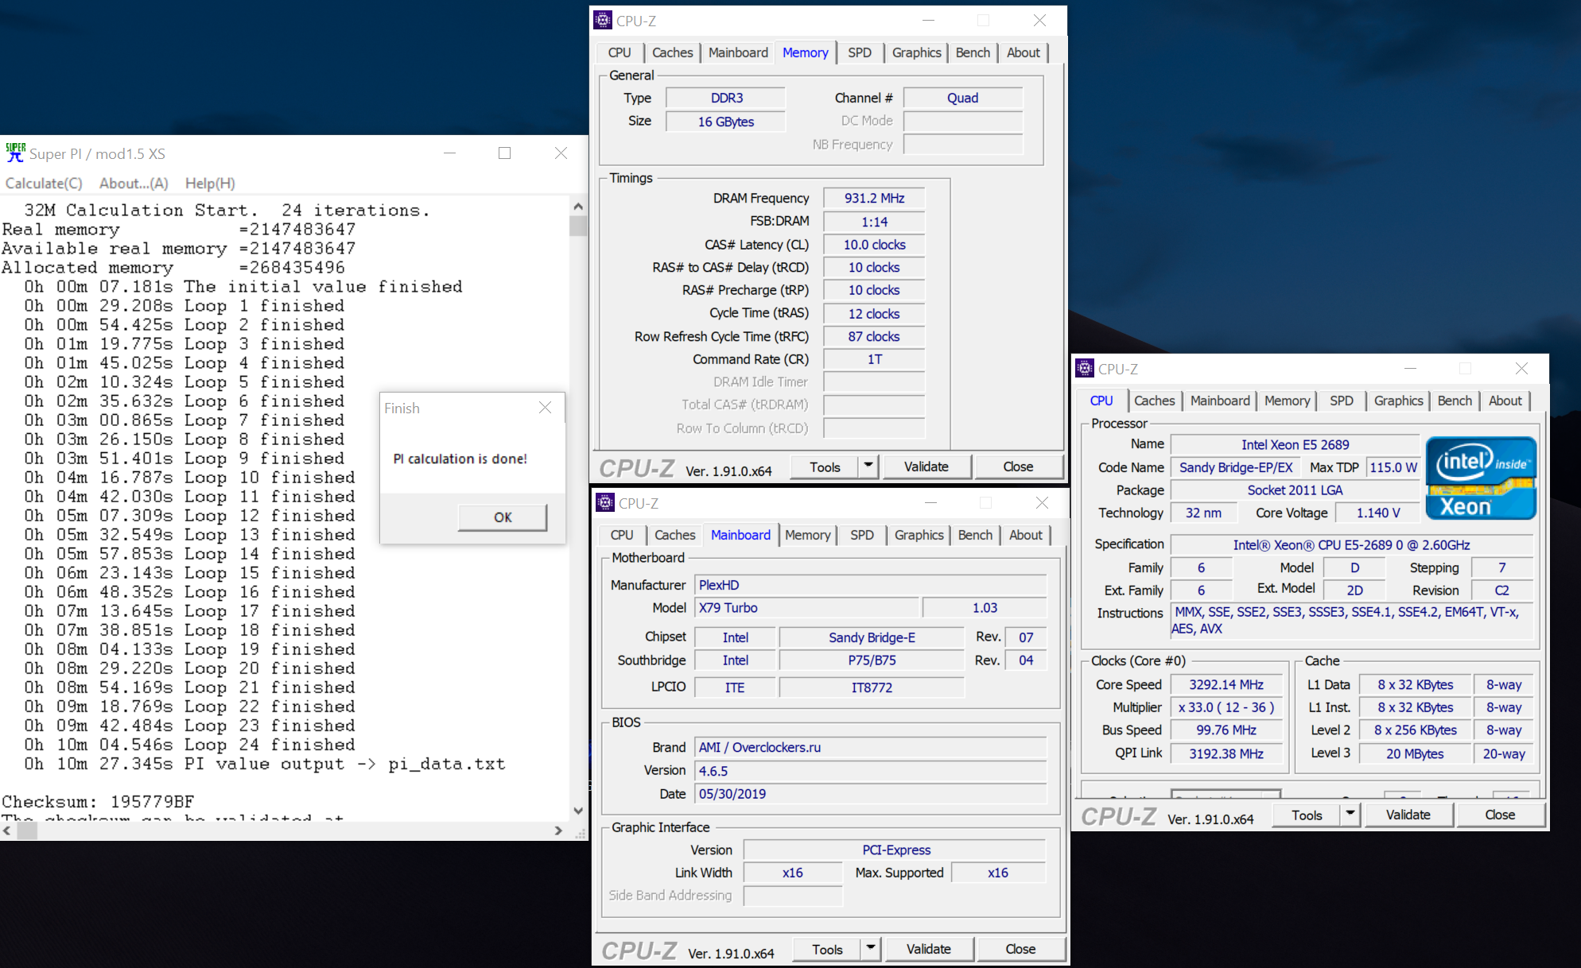Click Tools button in Memory window

(x=825, y=467)
